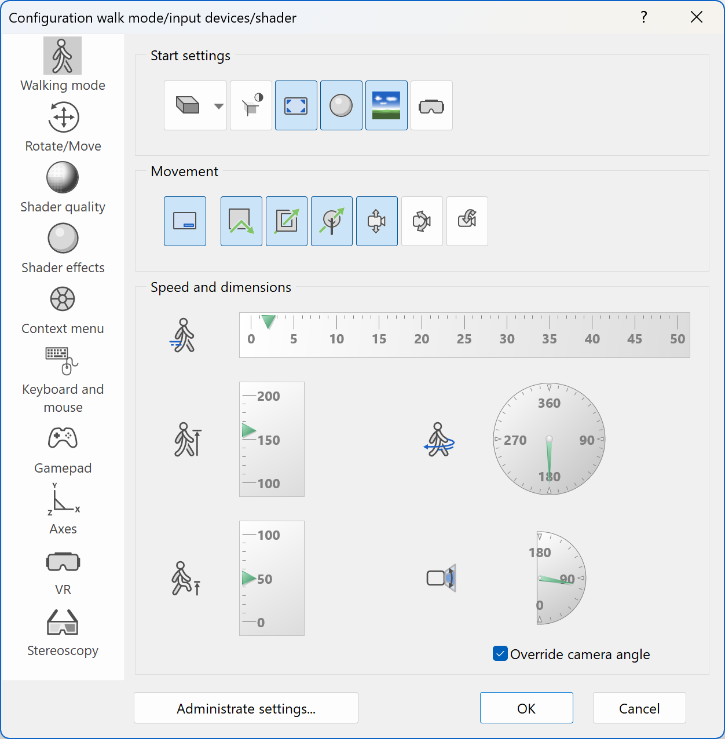Screen dimensions: 725x739
Task: Toggle full screen start setting button
Action: (296, 105)
